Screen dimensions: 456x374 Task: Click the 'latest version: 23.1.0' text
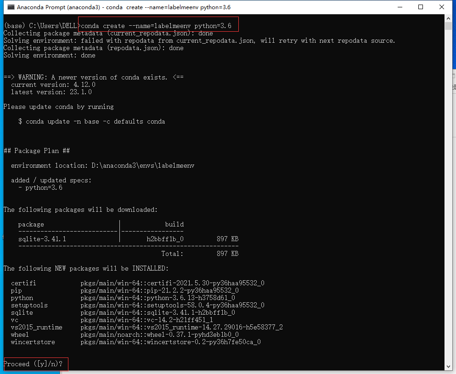click(x=51, y=92)
